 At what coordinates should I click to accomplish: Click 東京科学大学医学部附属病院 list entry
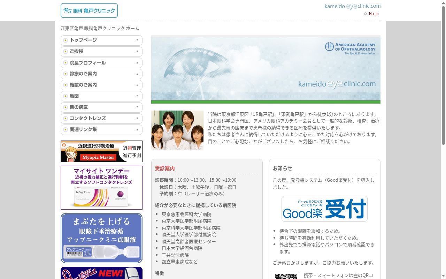pyautogui.click(x=191, y=228)
